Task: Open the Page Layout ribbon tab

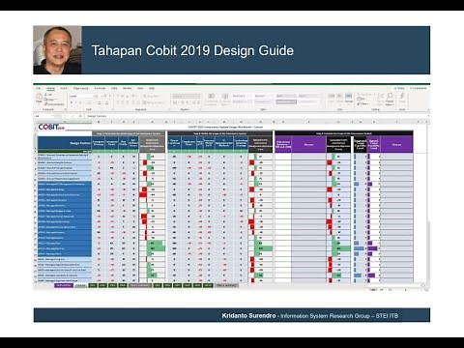Action: point(80,88)
